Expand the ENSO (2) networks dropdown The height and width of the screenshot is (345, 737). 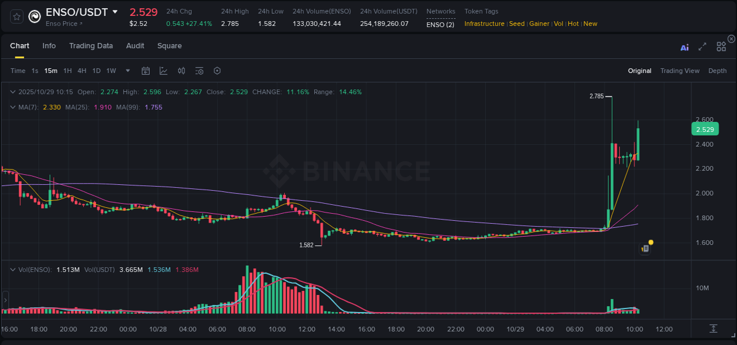coord(441,24)
